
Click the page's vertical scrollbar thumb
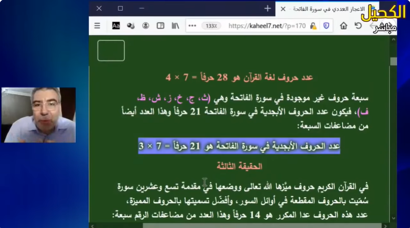[x=393, y=61]
